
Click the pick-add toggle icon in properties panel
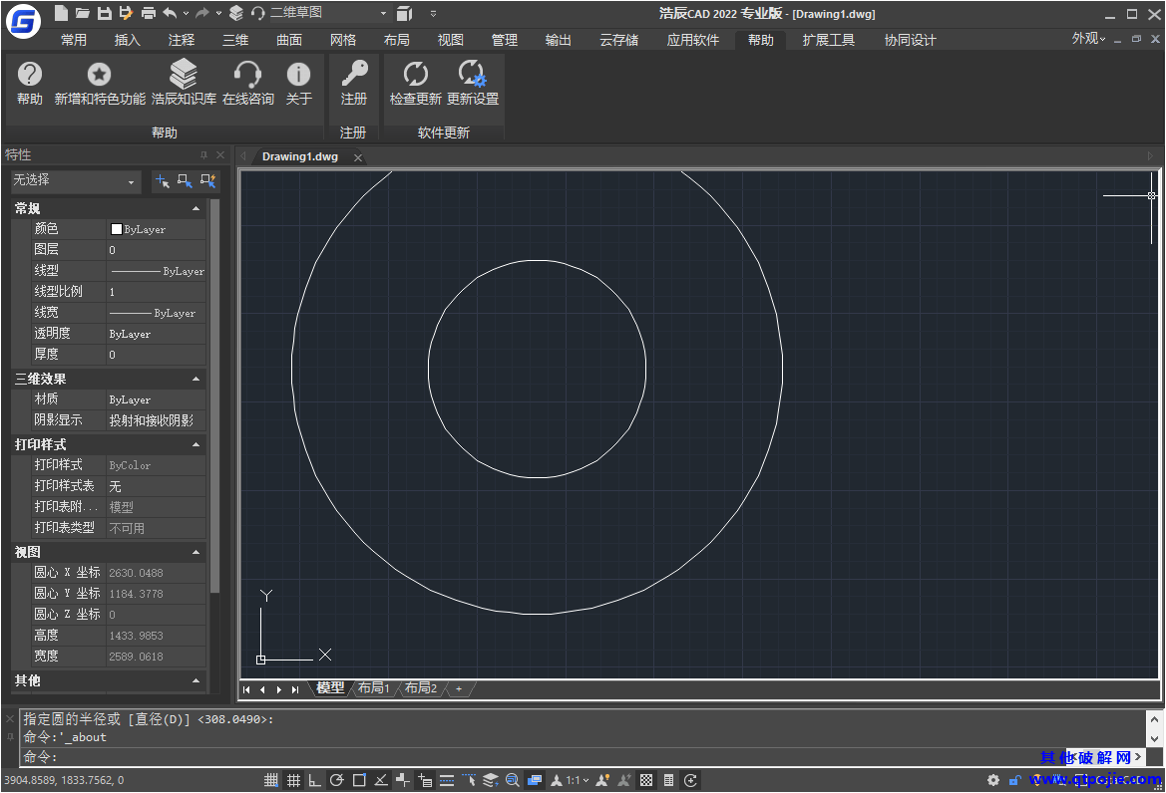pyautogui.click(x=163, y=180)
